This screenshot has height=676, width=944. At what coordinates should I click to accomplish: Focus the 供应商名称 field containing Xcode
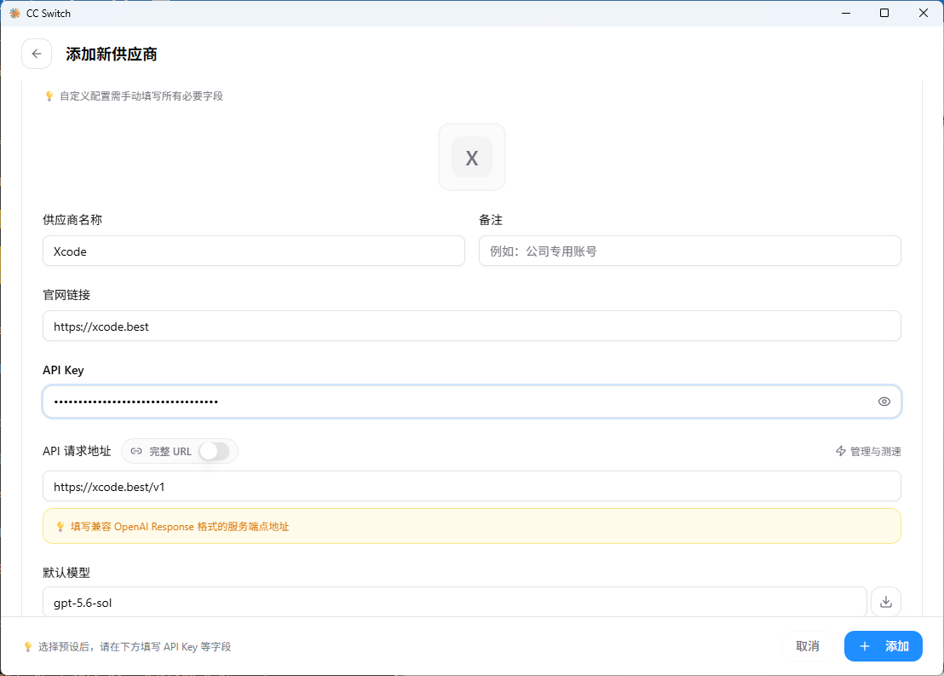point(253,251)
